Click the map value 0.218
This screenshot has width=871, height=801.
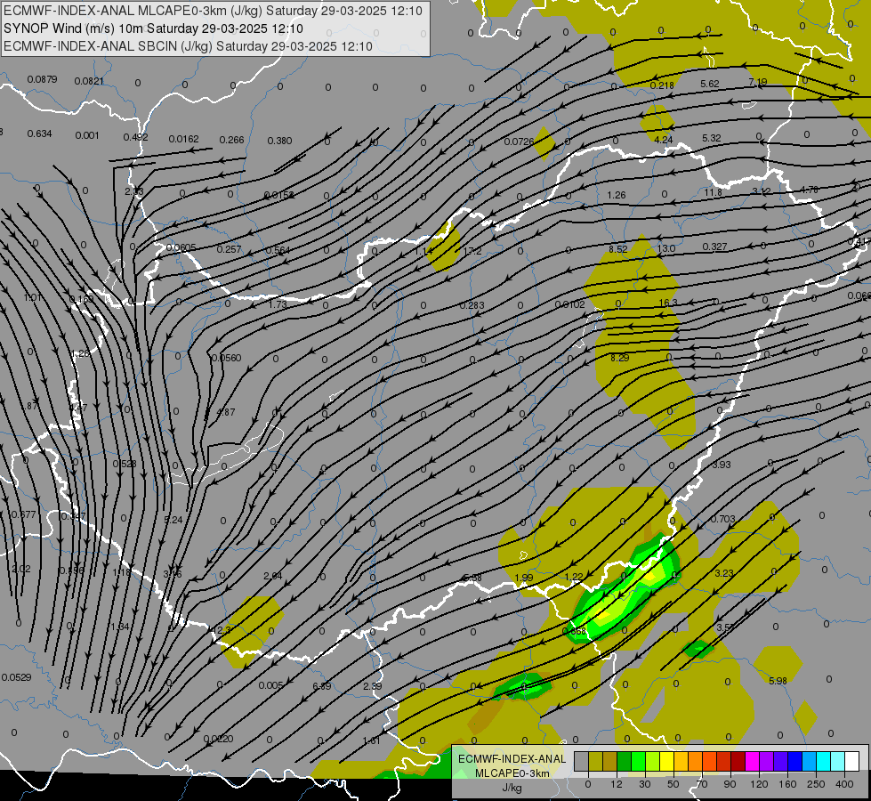click(662, 85)
